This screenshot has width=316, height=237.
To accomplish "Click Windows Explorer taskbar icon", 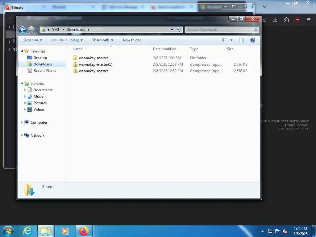I will click(x=45, y=231).
